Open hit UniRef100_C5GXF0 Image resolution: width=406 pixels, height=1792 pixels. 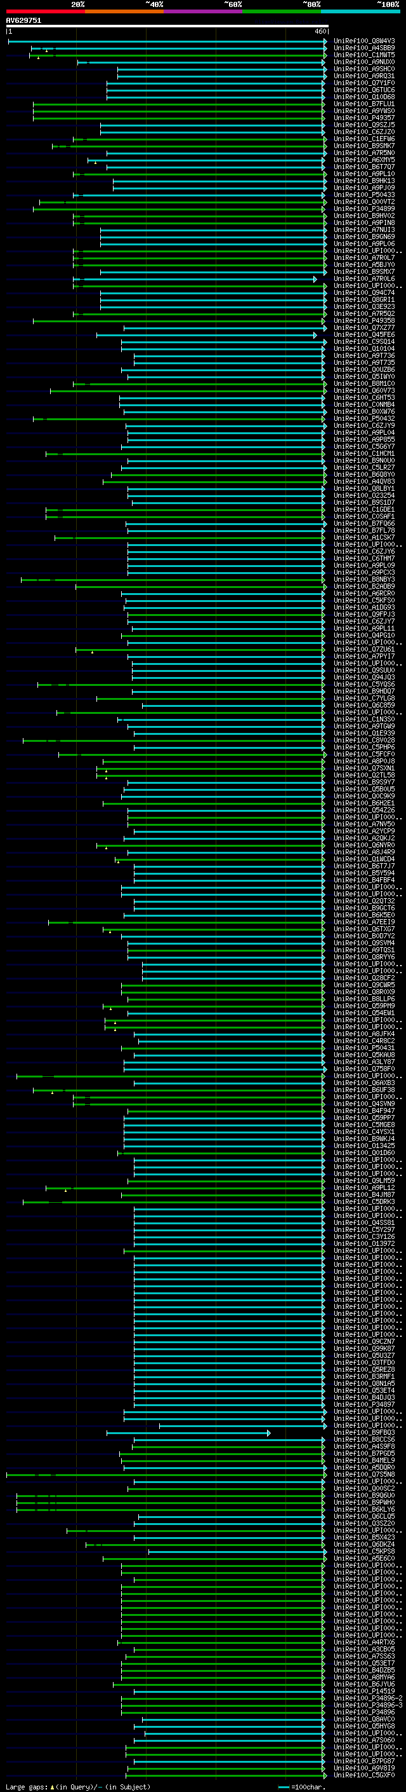tap(363, 1775)
